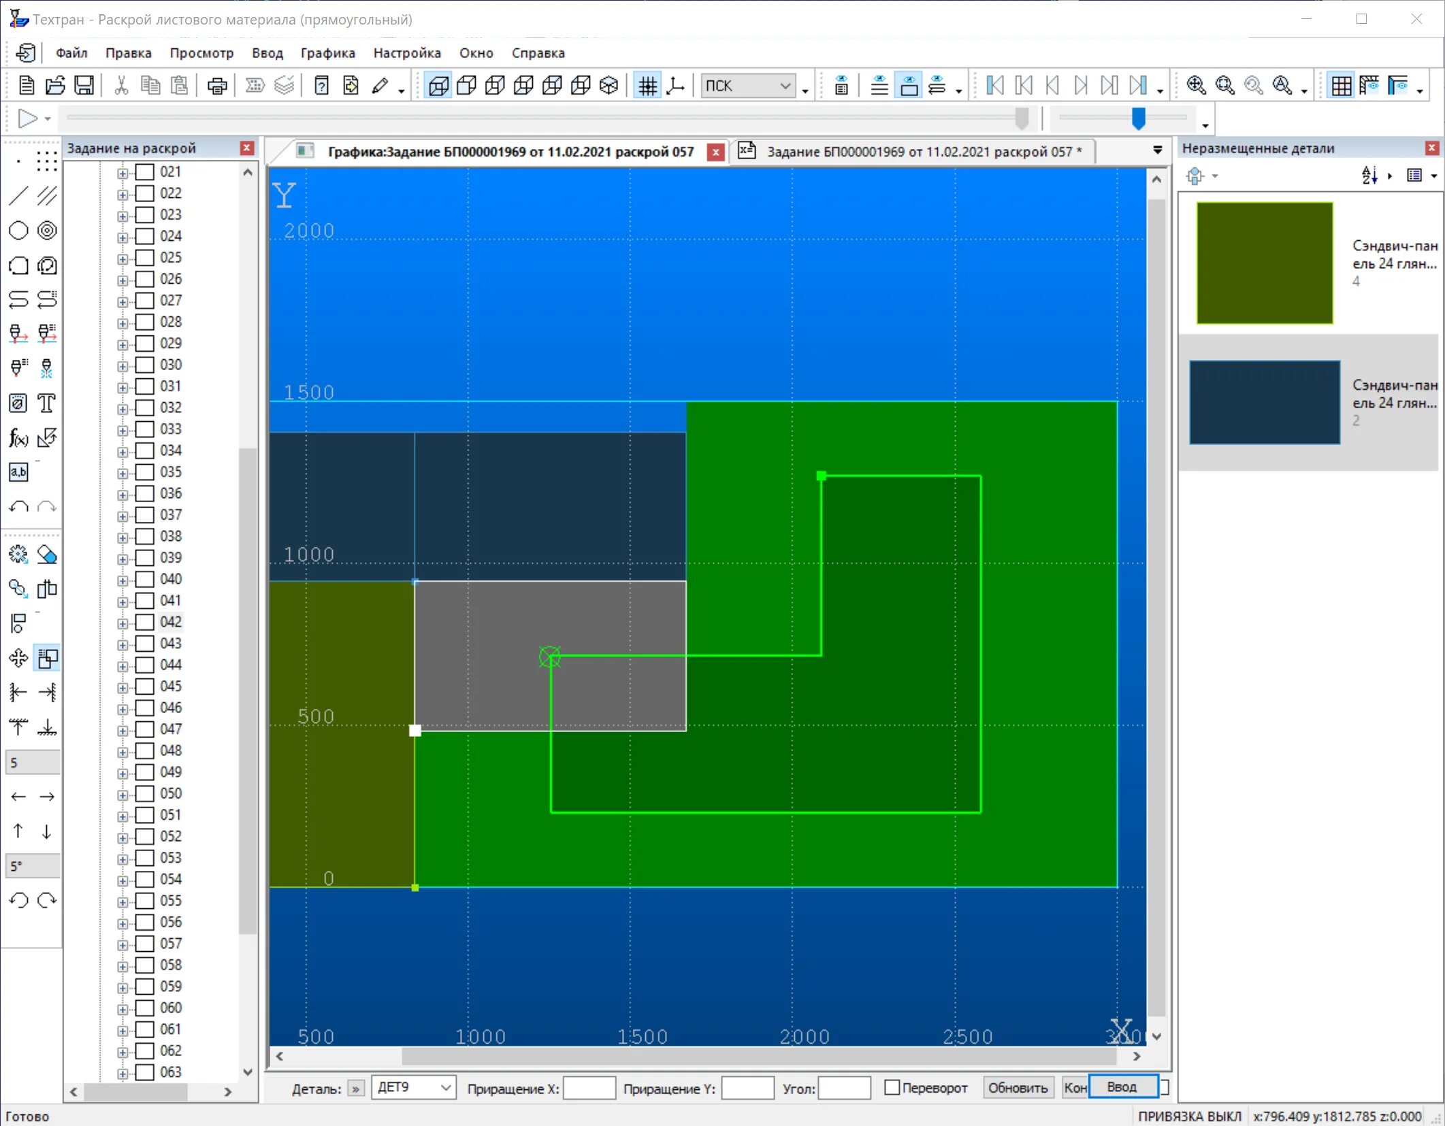The height and width of the screenshot is (1126, 1445).
Task: Check the box for item 042
Action: [144, 622]
